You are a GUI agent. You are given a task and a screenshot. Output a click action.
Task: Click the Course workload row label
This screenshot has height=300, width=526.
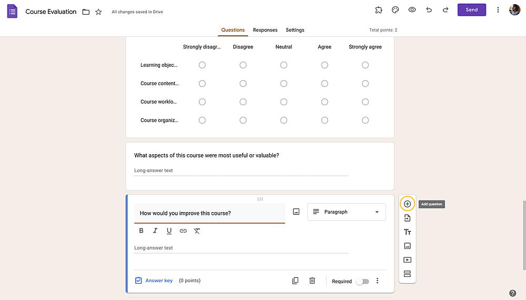point(158,102)
